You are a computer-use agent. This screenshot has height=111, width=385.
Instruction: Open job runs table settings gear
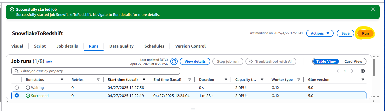[x=363, y=71]
